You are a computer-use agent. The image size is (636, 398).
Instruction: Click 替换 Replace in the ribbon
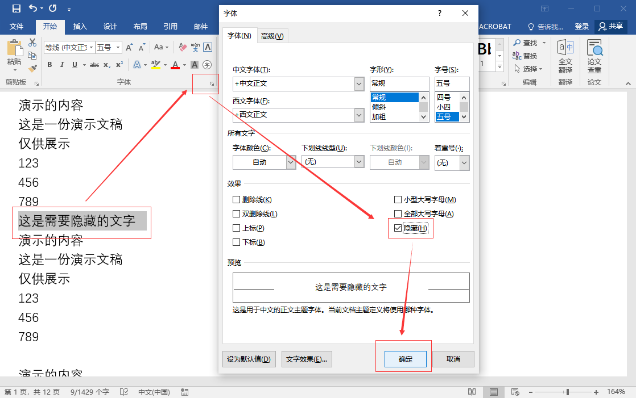(525, 56)
